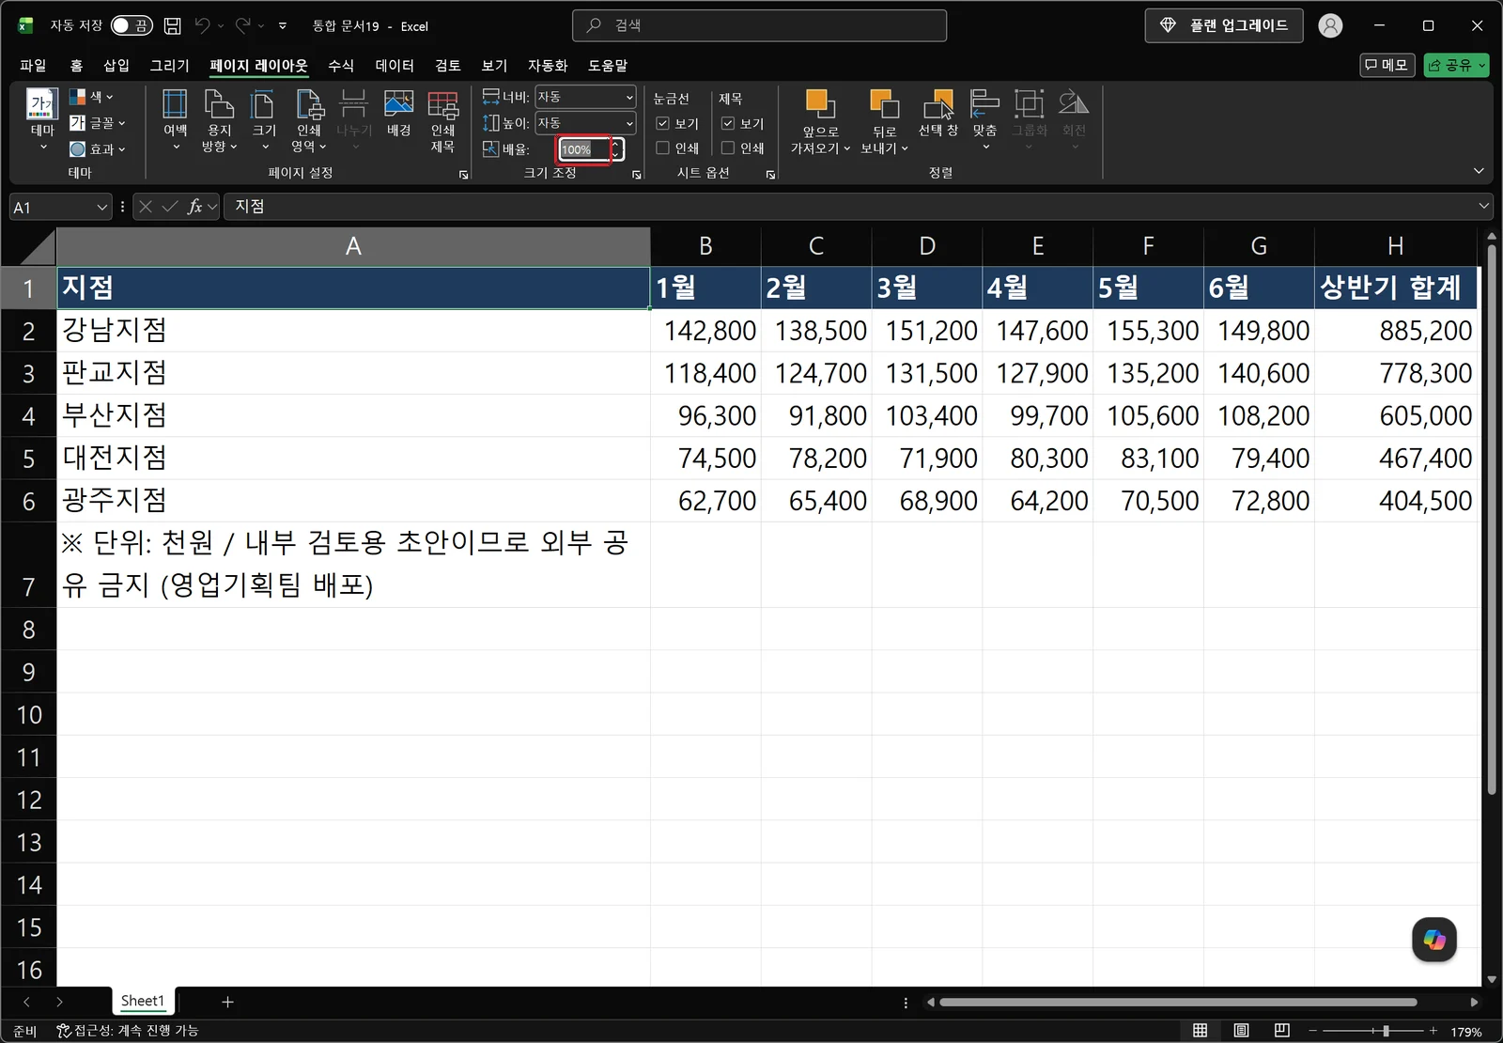This screenshot has height=1043, width=1503.
Task: Click the 179% zoom level
Action: click(1466, 1032)
